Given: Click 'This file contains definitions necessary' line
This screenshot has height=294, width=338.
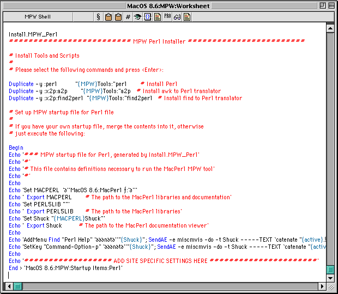Looking at the screenshot, I should 112,169.
